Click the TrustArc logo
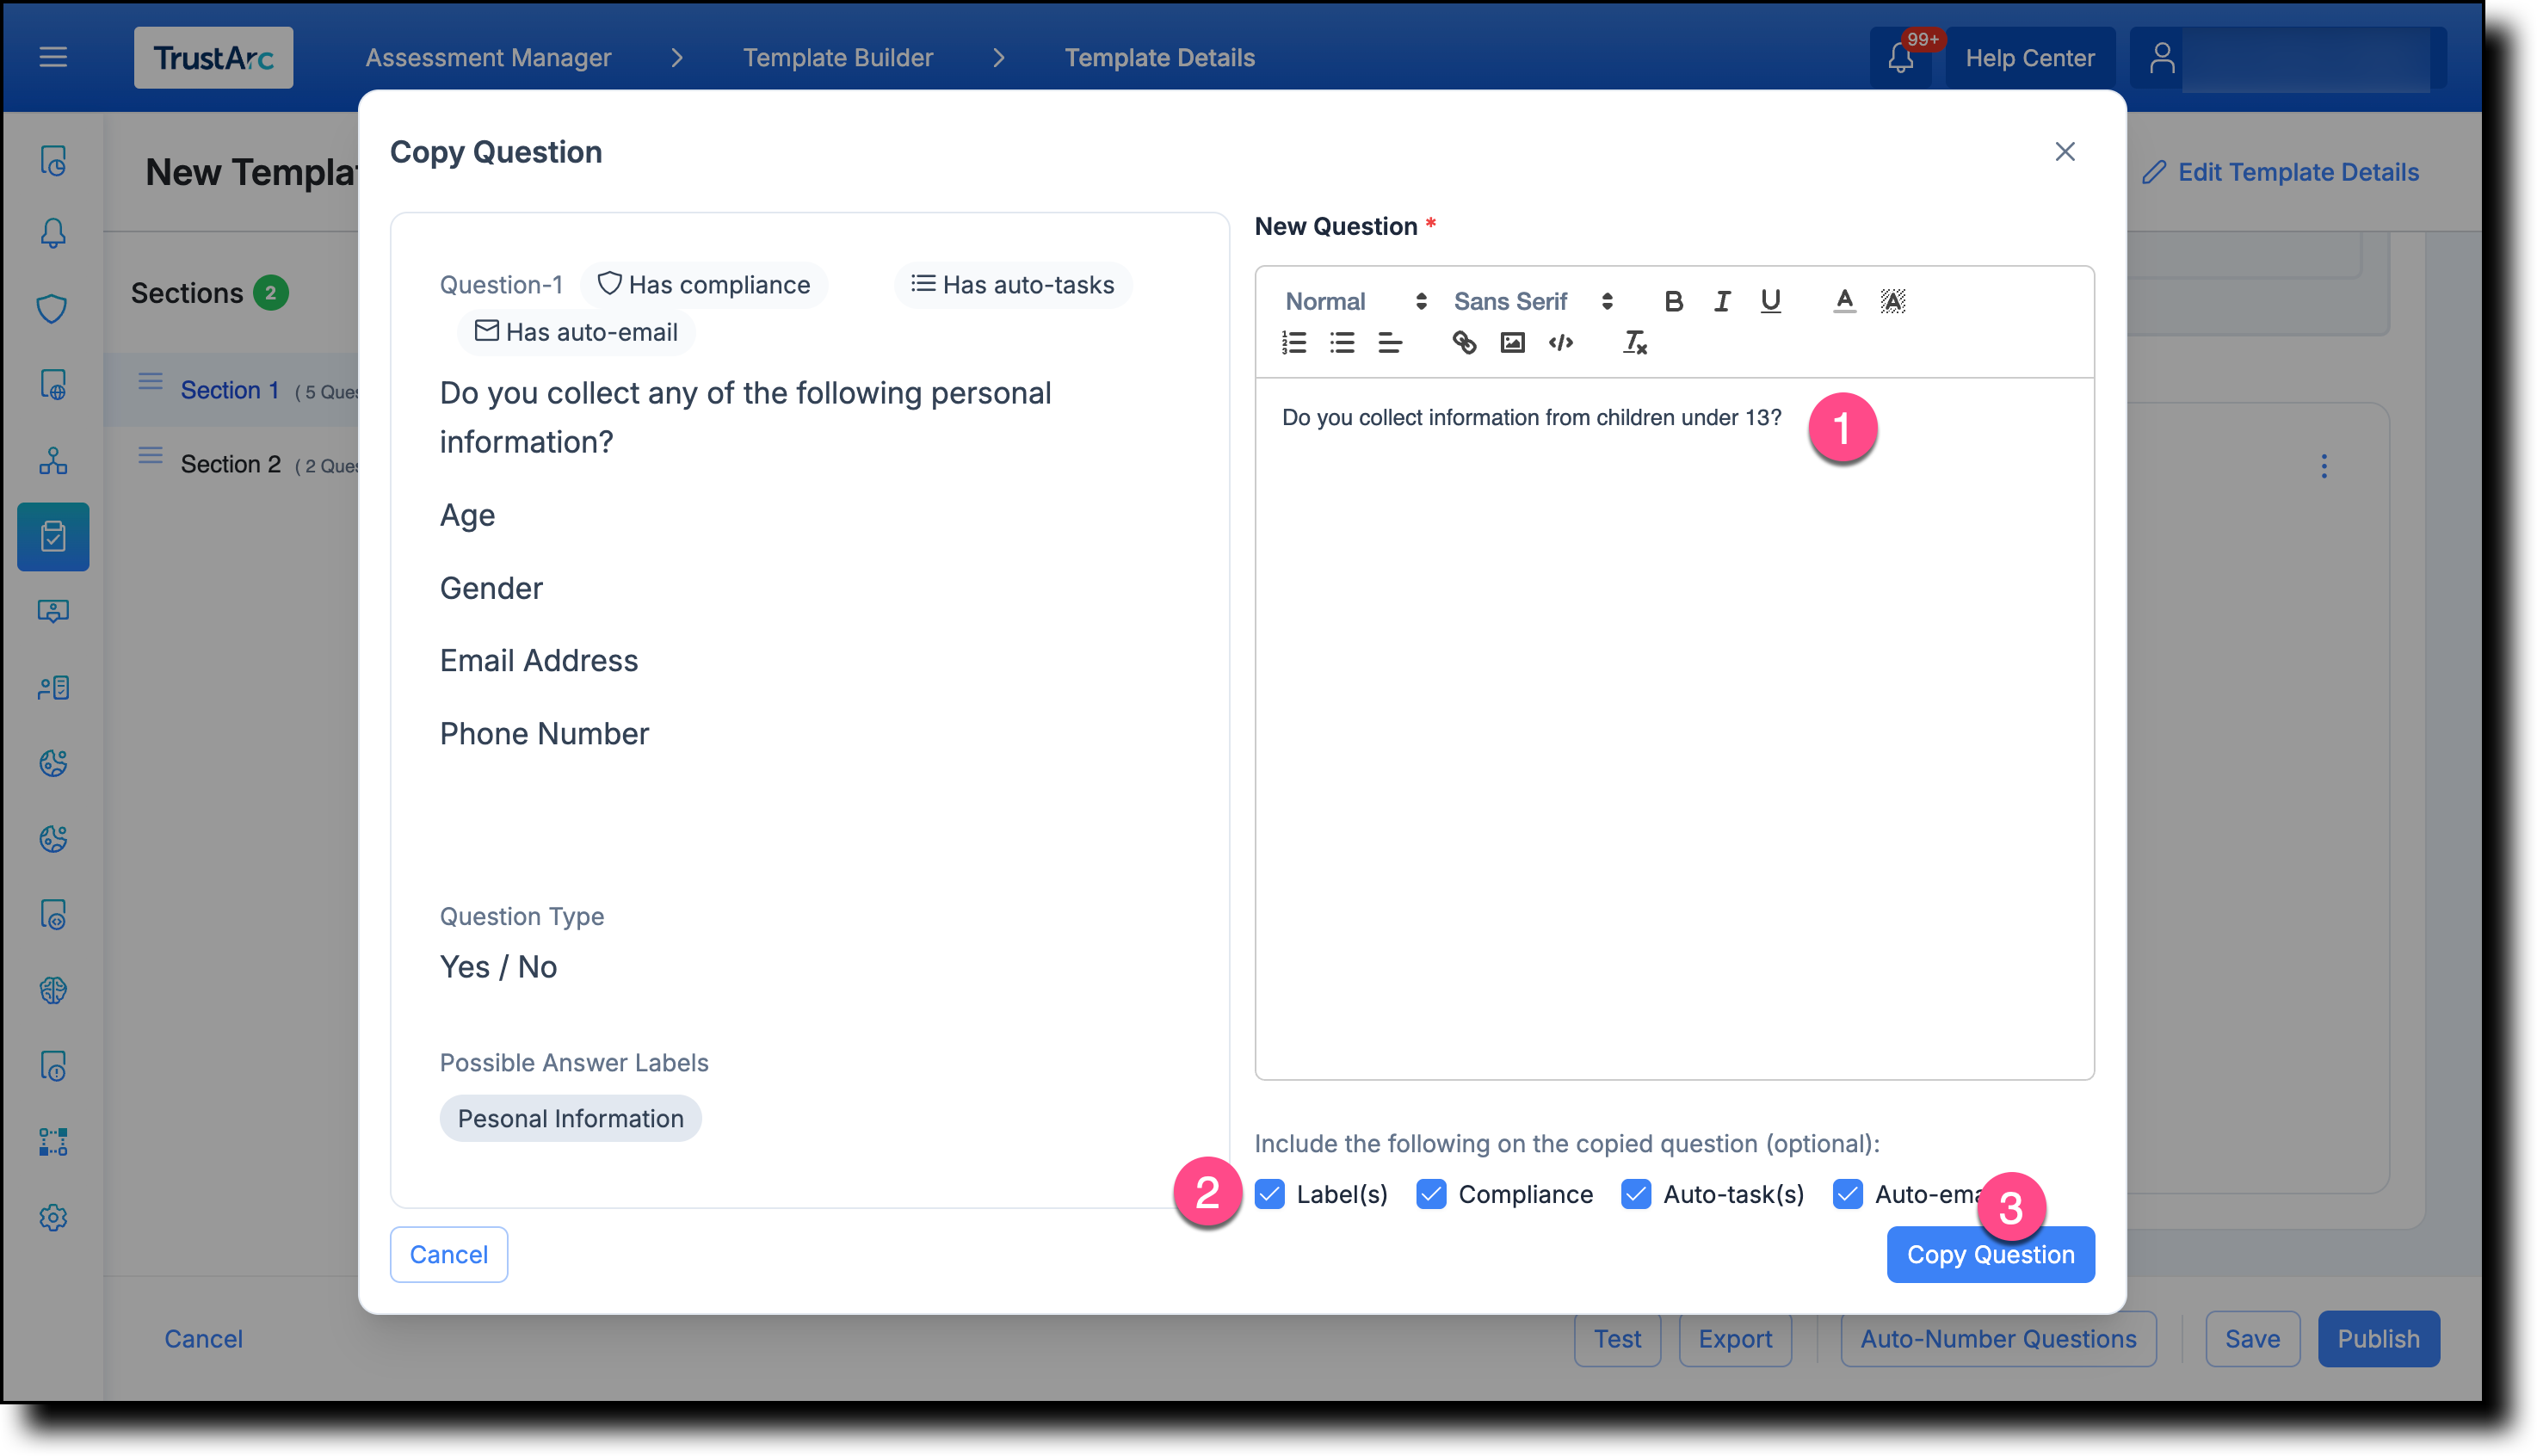 [213, 57]
